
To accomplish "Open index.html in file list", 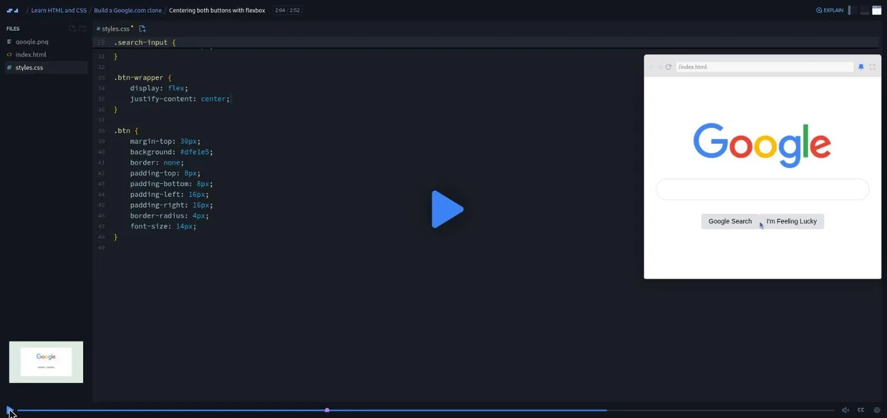I will click(x=46, y=54).
